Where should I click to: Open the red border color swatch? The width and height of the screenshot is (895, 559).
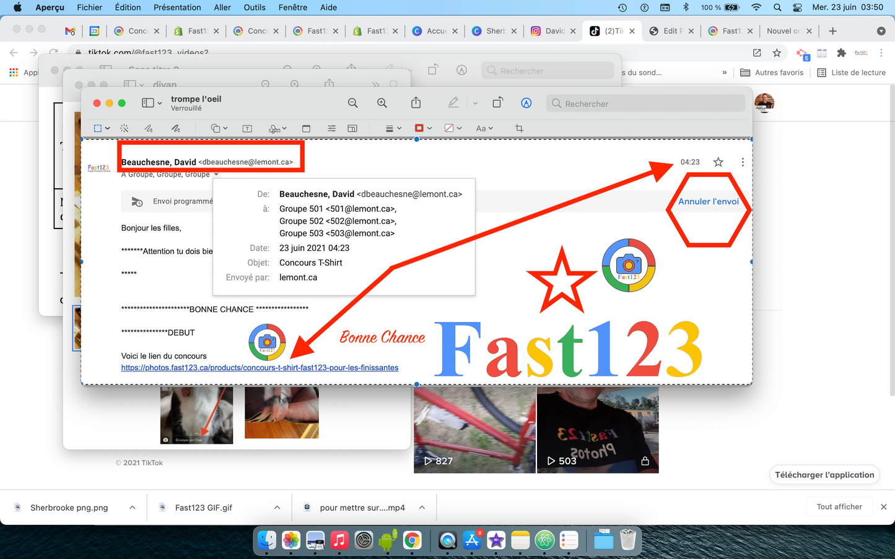[x=422, y=128]
